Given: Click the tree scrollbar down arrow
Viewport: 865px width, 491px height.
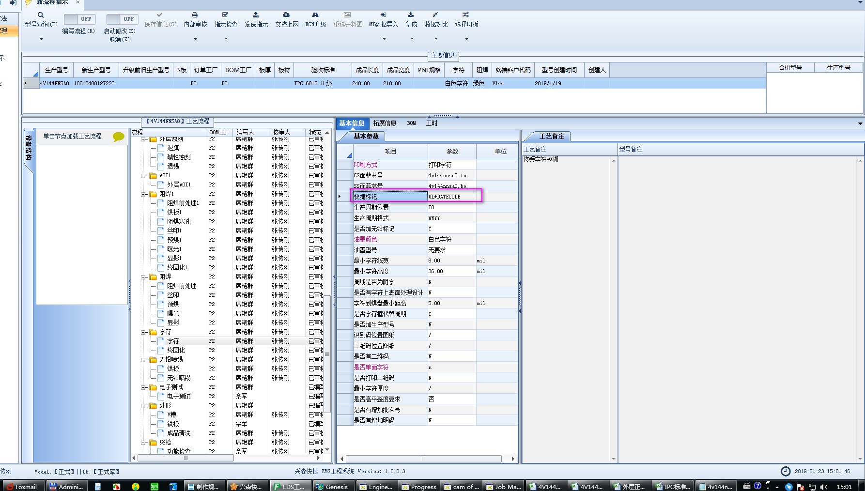Looking at the screenshot, I should [327, 450].
